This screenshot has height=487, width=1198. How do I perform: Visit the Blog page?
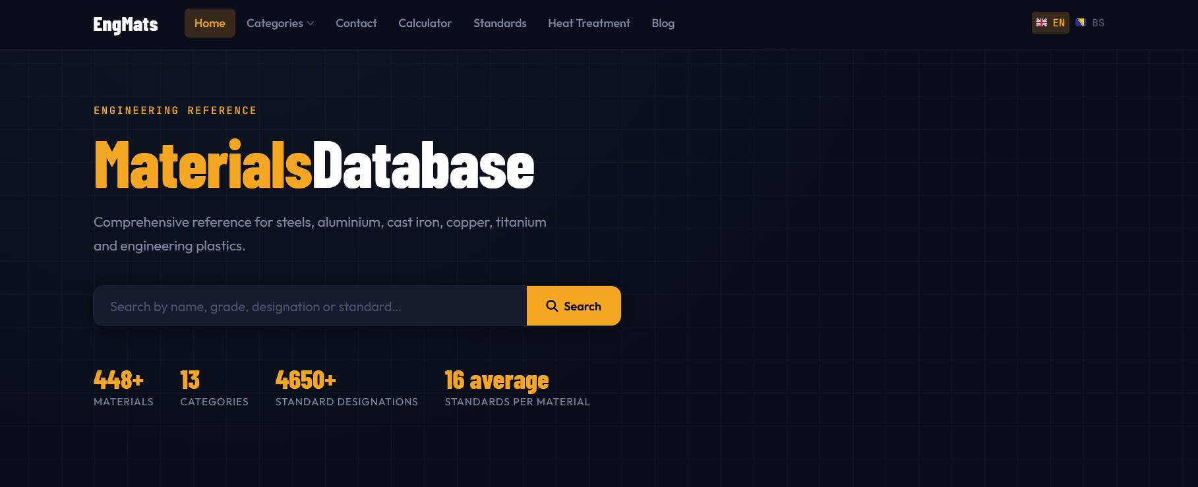pos(663,23)
